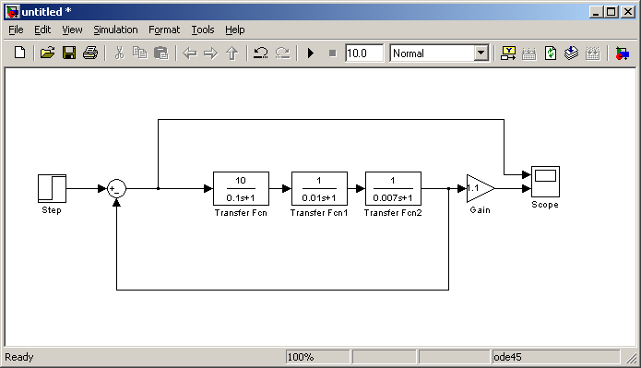Save the model using the floppy disk icon

pos(68,53)
